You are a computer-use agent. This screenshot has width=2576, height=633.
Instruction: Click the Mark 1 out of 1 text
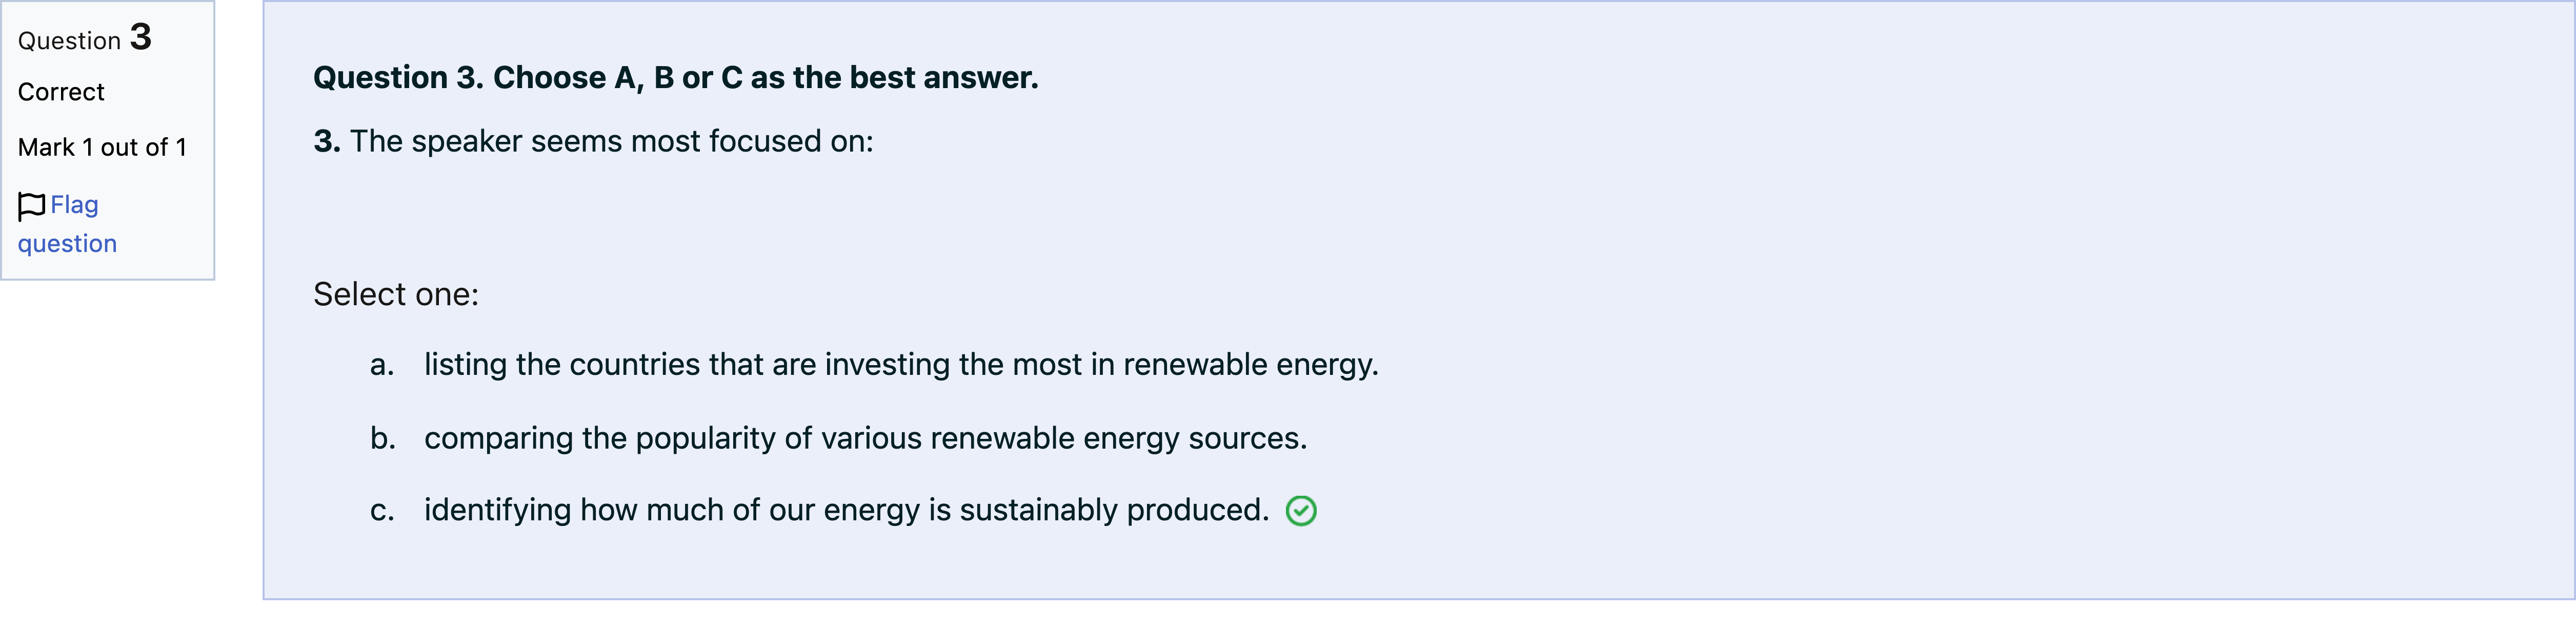102,148
